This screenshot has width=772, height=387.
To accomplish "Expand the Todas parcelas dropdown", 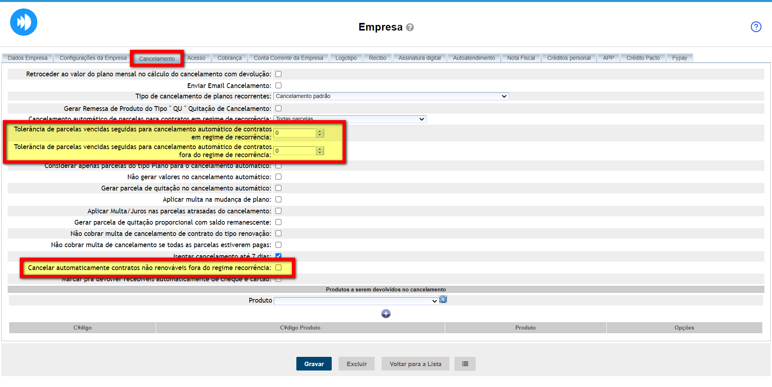I will pos(349,119).
